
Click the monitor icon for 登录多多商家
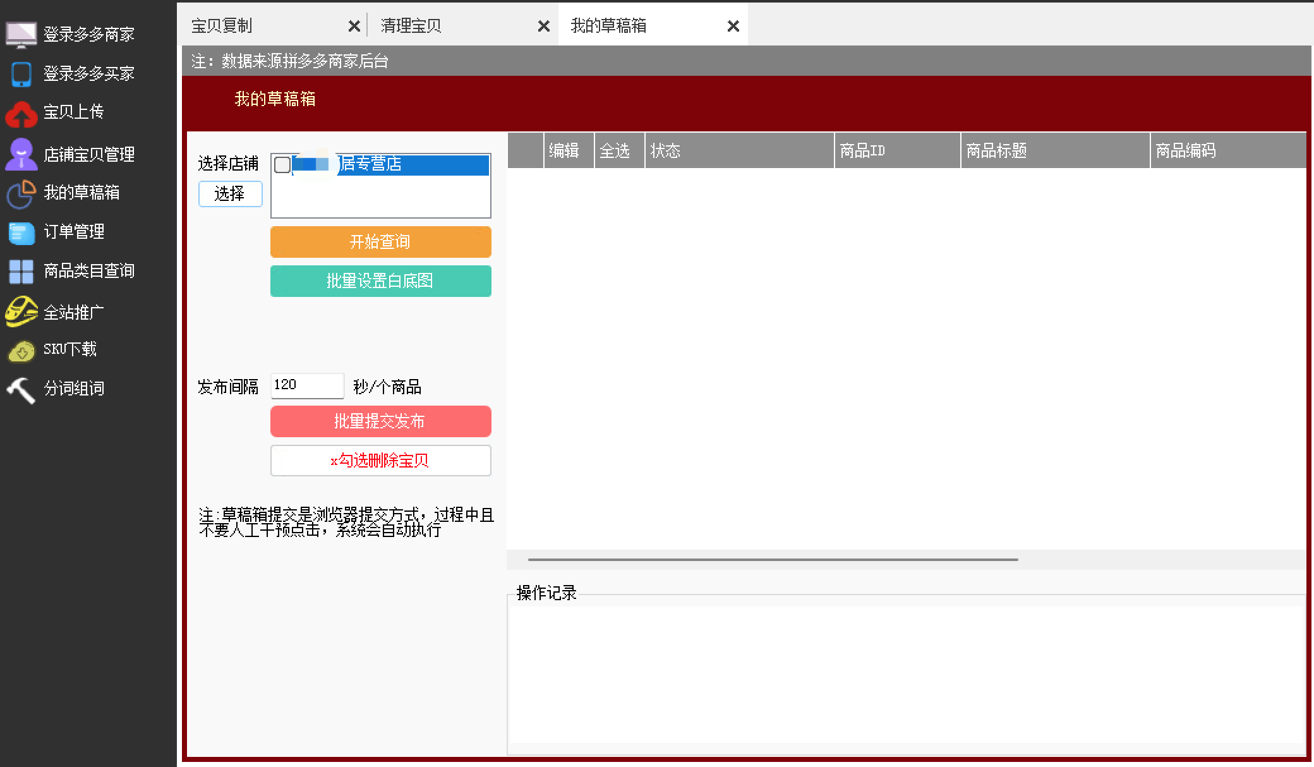[x=21, y=34]
